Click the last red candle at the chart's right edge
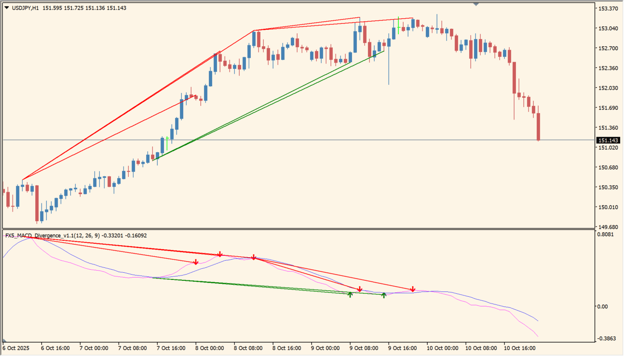Screen dimensions: 624x356 (538, 126)
